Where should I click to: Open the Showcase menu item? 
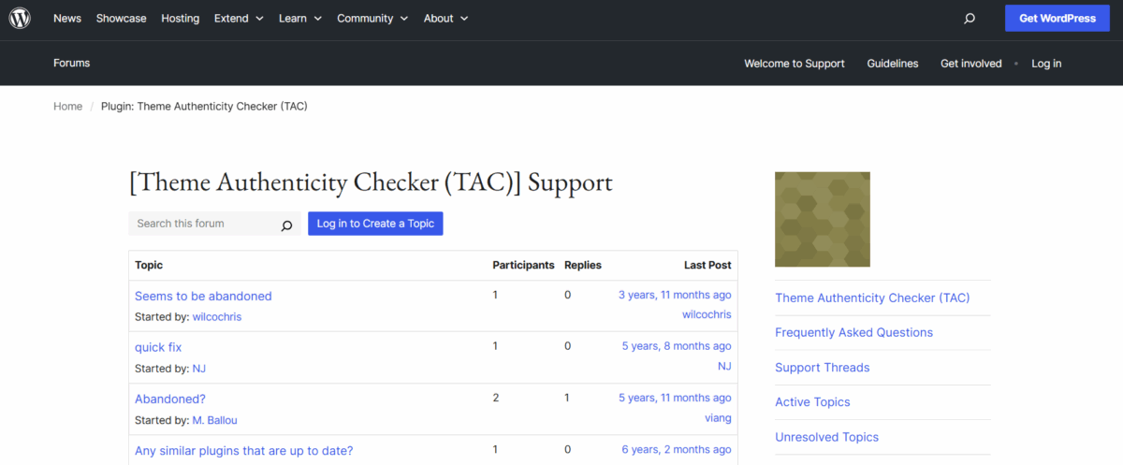(121, 18)
